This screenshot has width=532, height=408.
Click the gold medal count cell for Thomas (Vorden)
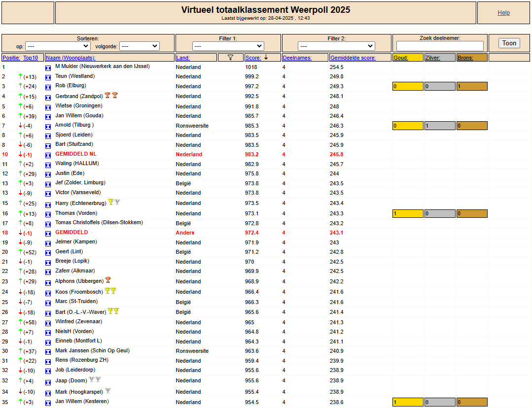[408, 214]
